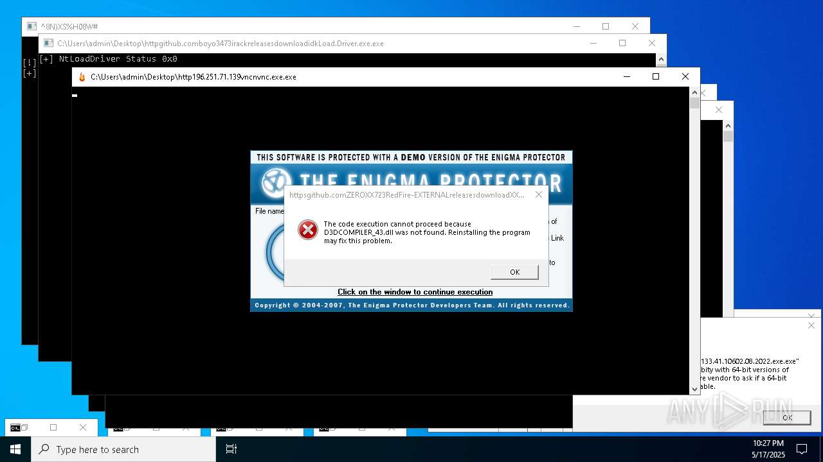Close the vncnvnc.exe.exe console window
This screenshot has height=462, width=823.
[x=685, y=76]
